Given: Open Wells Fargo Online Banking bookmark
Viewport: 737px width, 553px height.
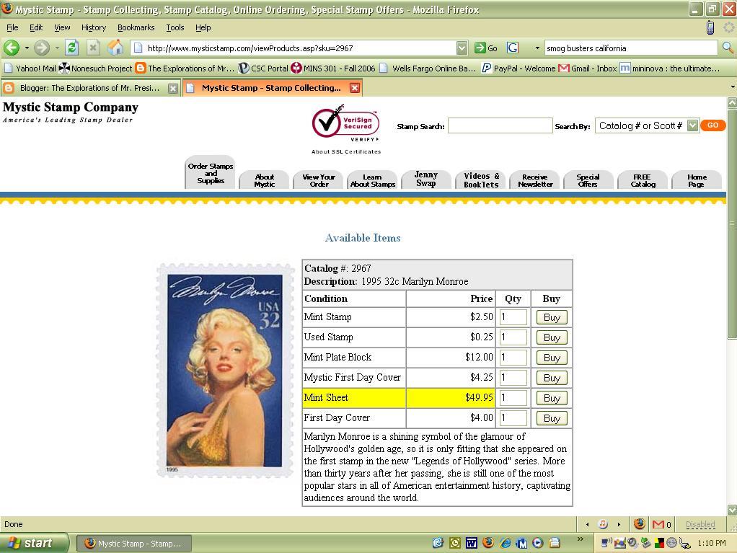Looking at the screenshot, I should pyautogui.click(x=428, y=68).
